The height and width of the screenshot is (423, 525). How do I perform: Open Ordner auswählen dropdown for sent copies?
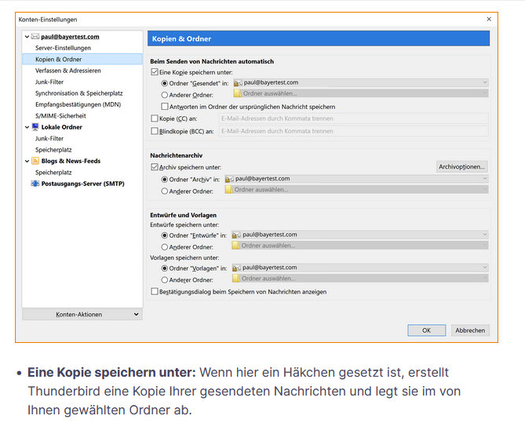(360, 93)
